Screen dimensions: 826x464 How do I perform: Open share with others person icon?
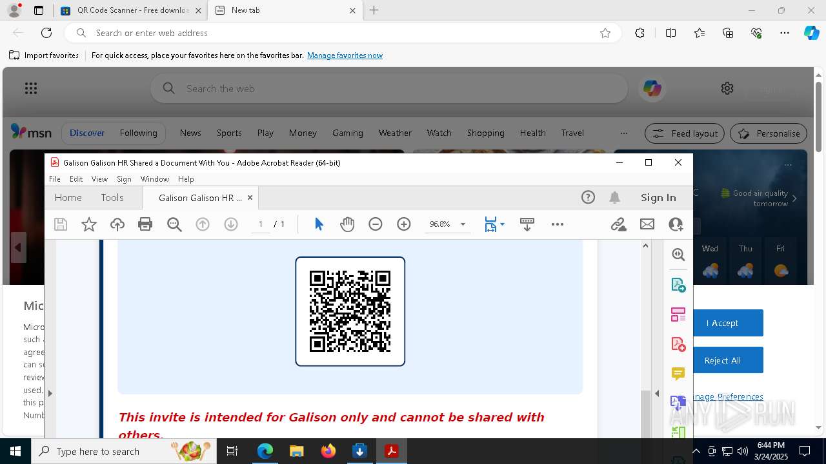[676, 224]
